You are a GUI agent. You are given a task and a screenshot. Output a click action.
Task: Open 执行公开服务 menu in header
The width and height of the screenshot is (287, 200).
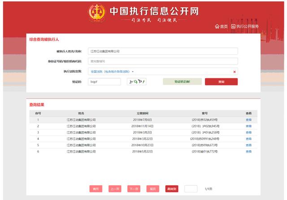point(248,26)
